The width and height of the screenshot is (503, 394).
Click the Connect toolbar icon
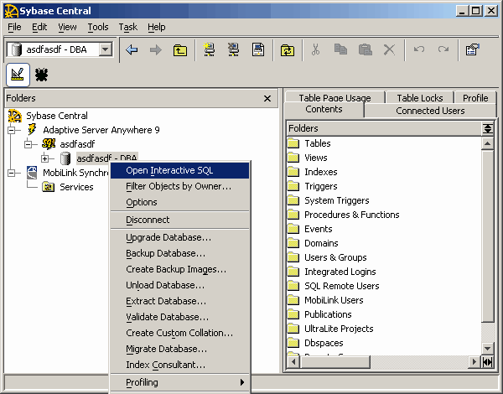pyautogui.click(x=210, y=49)
